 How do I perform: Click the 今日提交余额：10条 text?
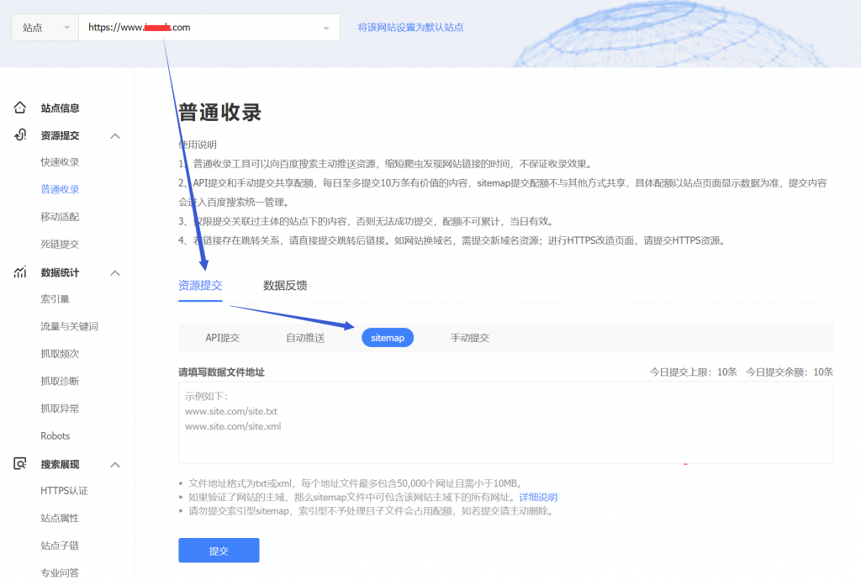point(790,372)
